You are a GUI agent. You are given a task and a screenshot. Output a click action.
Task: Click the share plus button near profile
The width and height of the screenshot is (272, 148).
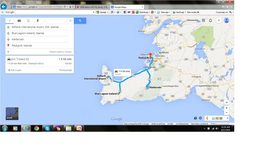(x=219, y=20)
